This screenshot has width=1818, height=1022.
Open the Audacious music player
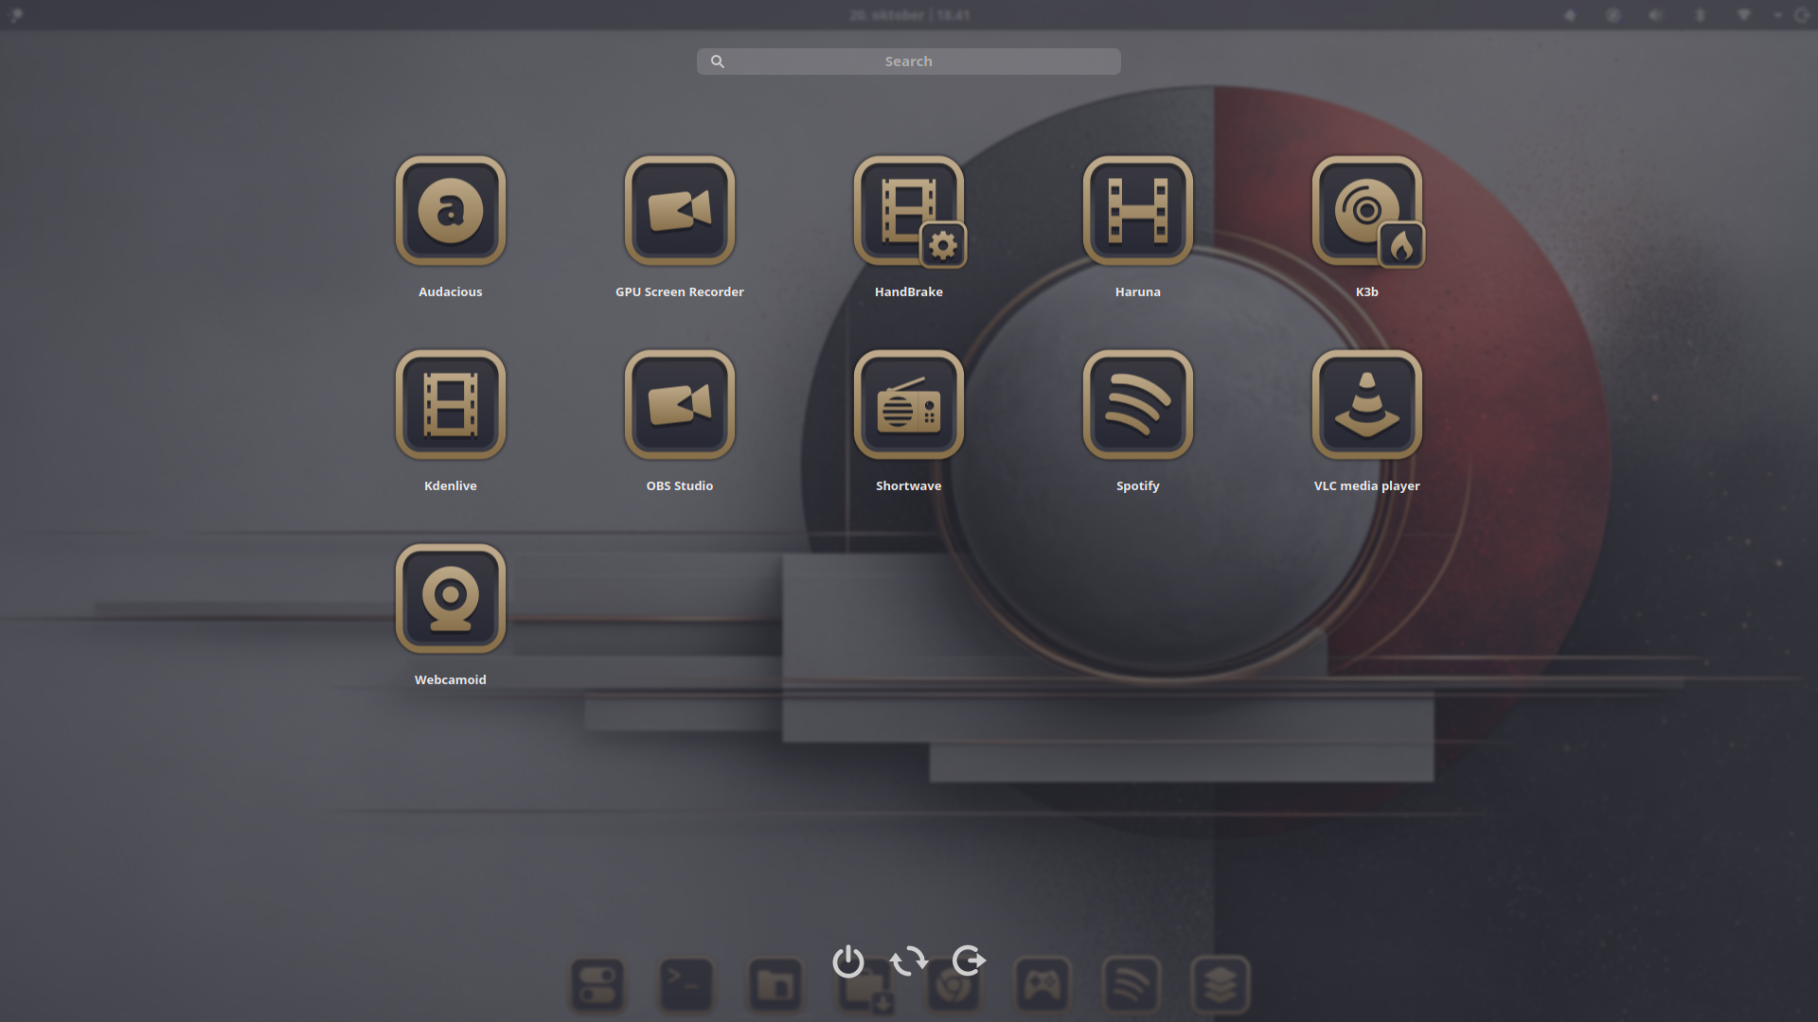pyautogui.click(x=451, y=210)
